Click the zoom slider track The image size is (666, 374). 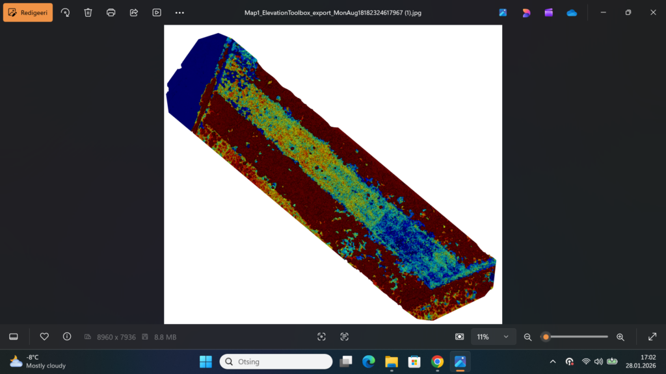point(579,336)
